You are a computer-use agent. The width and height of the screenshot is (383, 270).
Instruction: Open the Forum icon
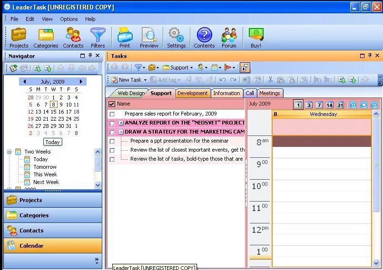pyautogui.click(x=229, y=38)
